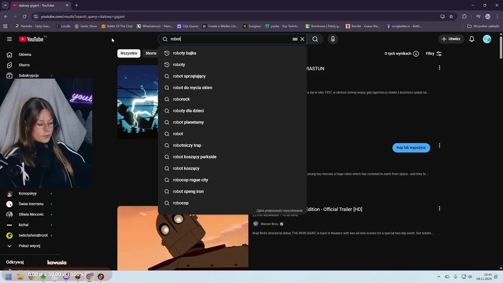Open Świat Internetu subscription channel
503x283 pixels.
coord(31,204)
